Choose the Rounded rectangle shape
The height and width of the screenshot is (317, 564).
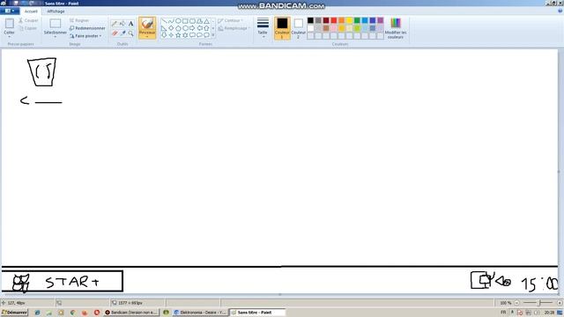[192, 21]
